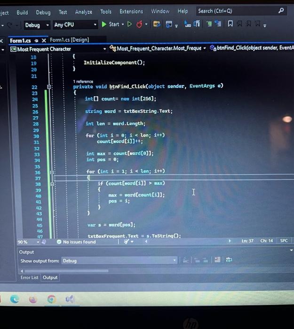Open the Build menu
Viewport: 294px width, 329px height.
(x=22, y=13)
